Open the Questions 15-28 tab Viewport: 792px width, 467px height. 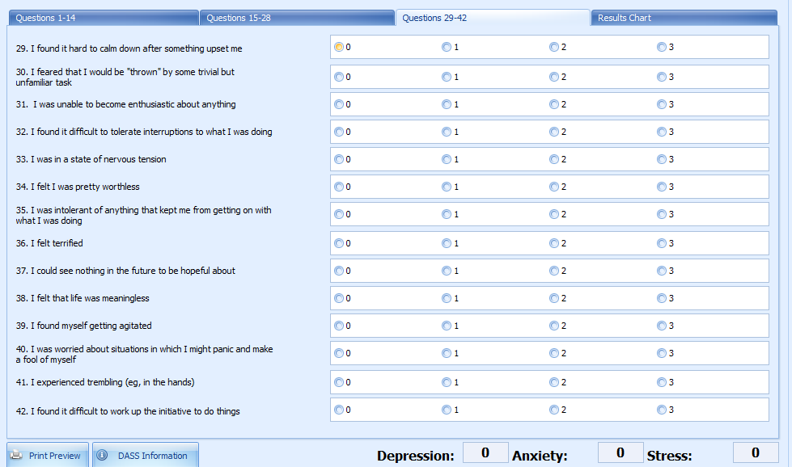coord(297,18)
